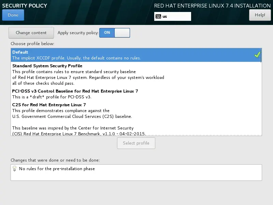Image resolution: width=273 pixels, height=205 pixels.
Task: Click the SECURITY POLICY heading
Action: click(x=25, y=5)
